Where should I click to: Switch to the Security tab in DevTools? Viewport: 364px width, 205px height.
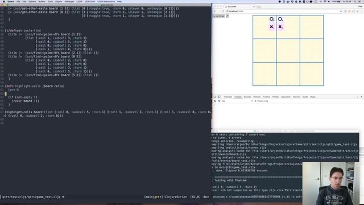(x=296, y=97)
